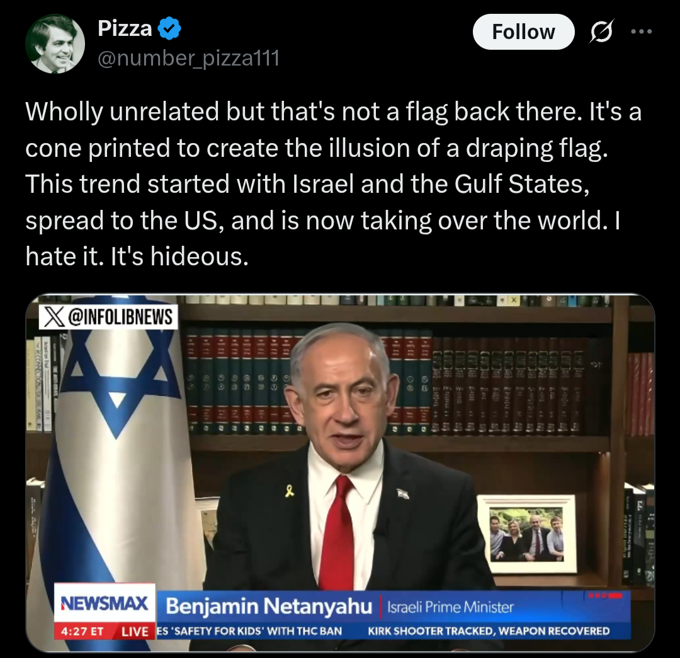680x658 pixels.
Task: Open the Grok slash-circle icon
Action: click(x=601, y=32)
